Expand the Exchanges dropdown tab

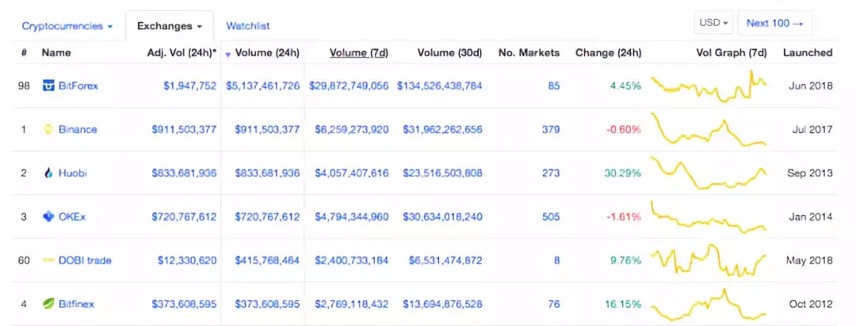[170, 26]
